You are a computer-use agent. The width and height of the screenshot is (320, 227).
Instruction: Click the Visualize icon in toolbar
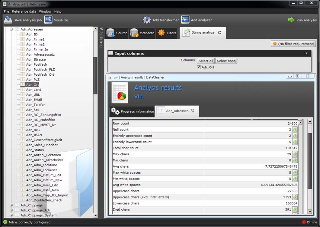coord(48,20)
